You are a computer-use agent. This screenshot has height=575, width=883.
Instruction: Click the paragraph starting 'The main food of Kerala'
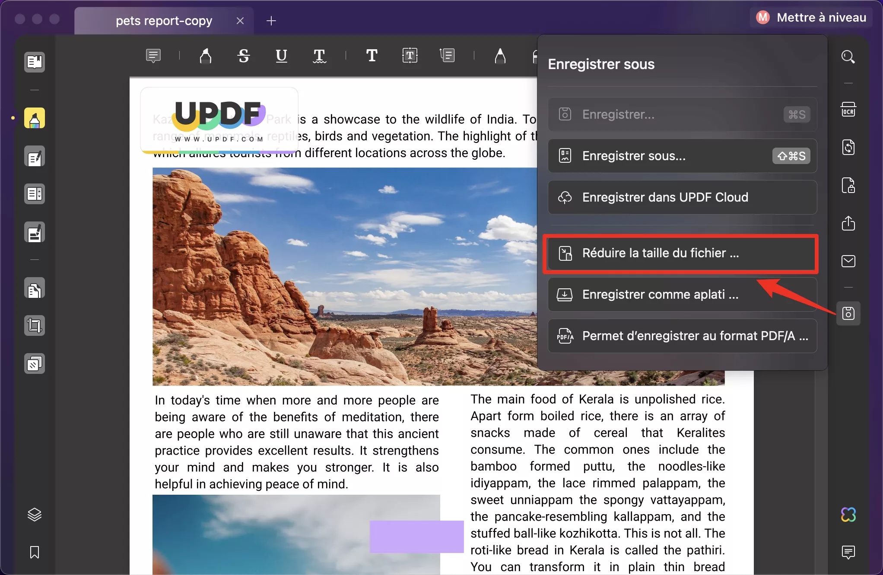pos(597,483)
